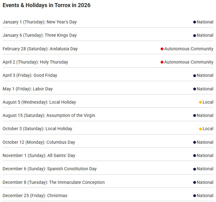Select the Three Kings Day entry
Viewport: 216px width, 202px height.
click(x=39, y=35)
